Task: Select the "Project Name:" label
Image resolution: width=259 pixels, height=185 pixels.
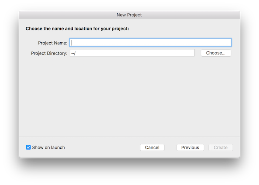Action: (53, 43)
